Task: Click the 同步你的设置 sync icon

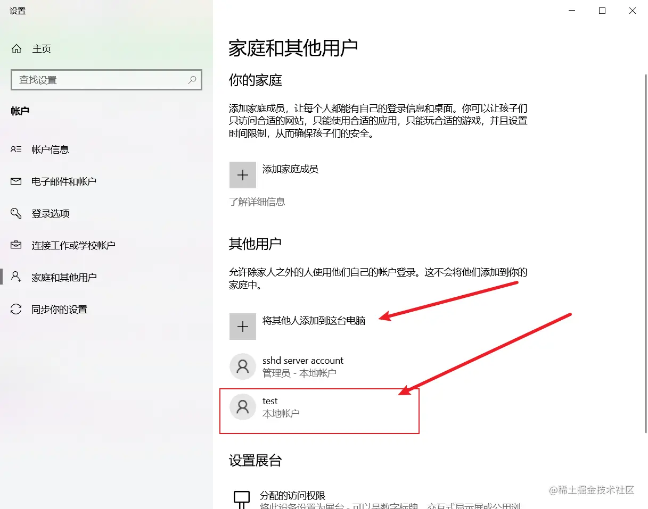Action: point(16,309)
